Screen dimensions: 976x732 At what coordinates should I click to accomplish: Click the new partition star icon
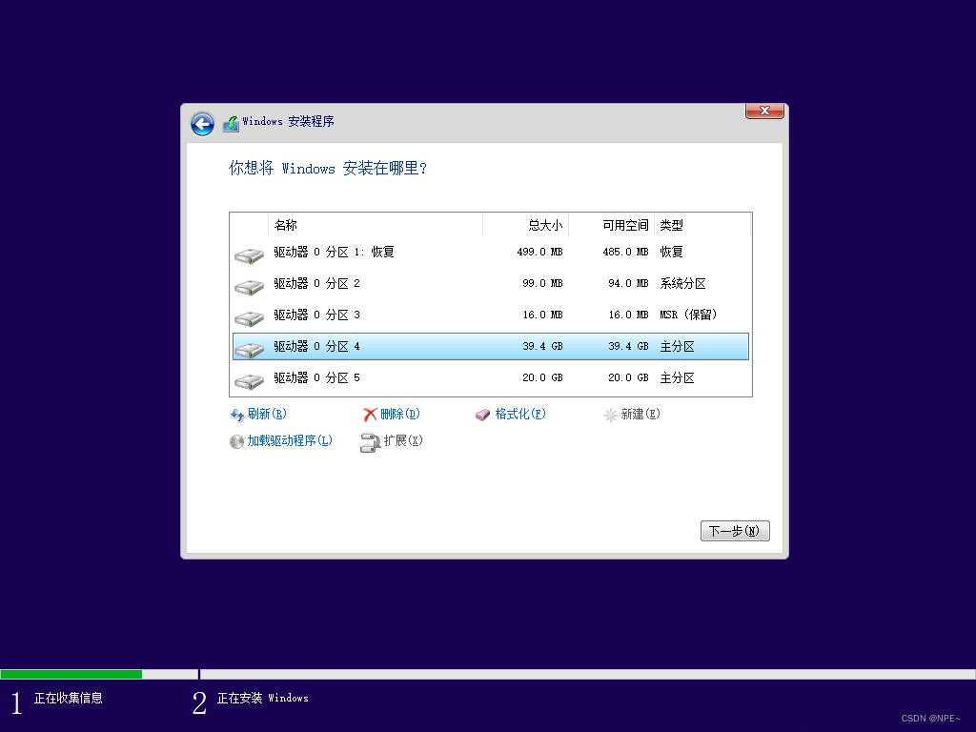pos(611,415)
